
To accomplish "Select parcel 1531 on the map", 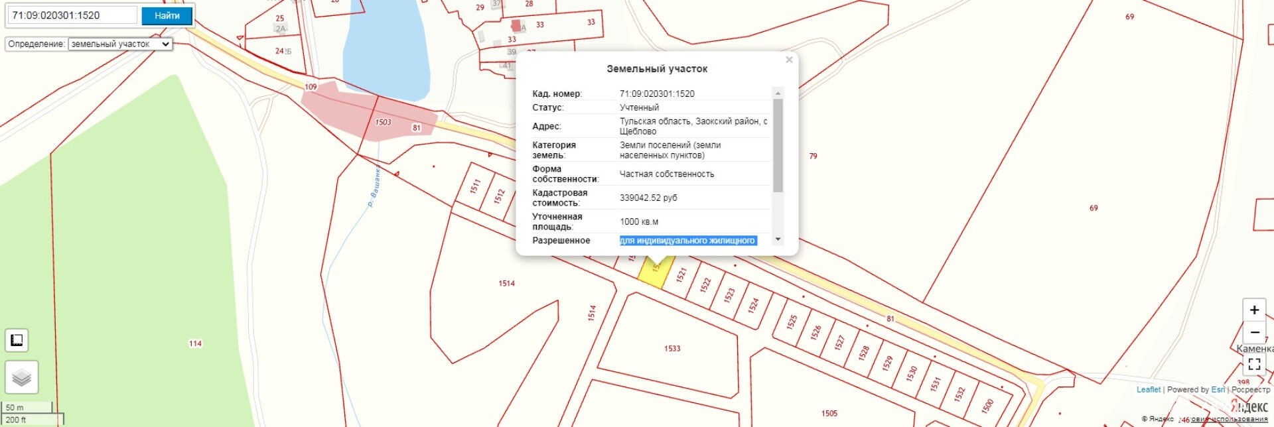I will click(936, 384).
